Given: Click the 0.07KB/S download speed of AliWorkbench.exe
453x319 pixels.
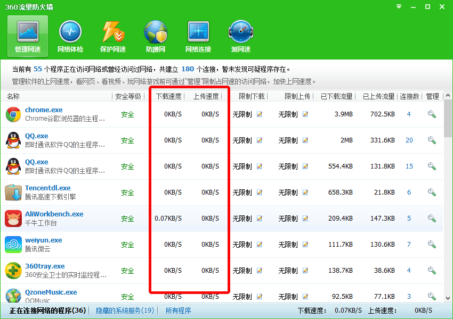Looking at the screenshot, I should click(168, 219).
